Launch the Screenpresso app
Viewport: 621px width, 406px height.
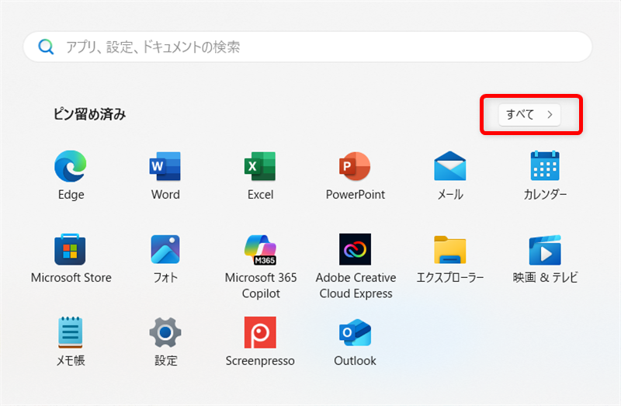pyautogui.click(x=260, y=332)
